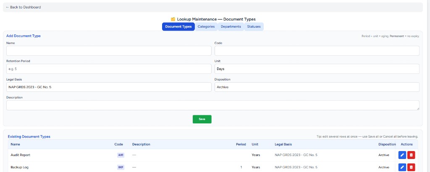Click Audit Report's Archive disposition cell
The image size is (430, 172).
coord(384,155)
